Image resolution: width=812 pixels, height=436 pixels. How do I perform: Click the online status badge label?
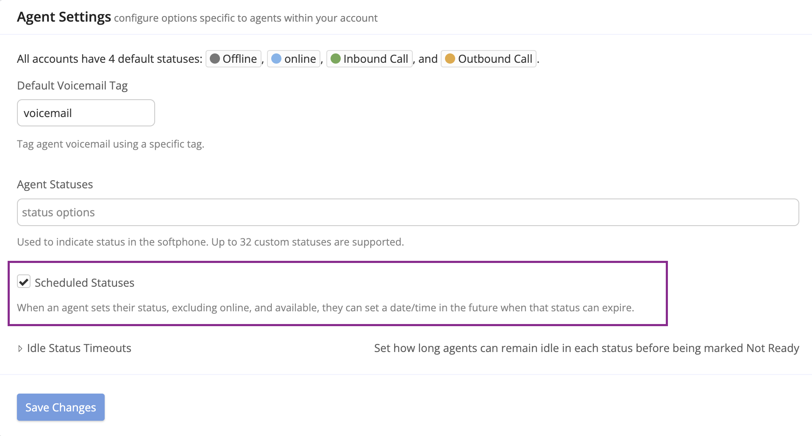coord(300,59)
